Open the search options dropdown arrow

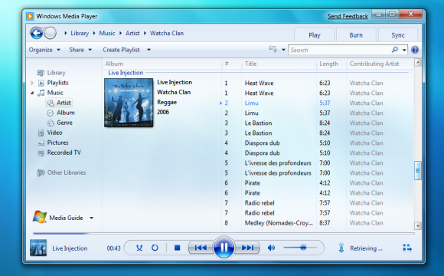click(404, 50)
